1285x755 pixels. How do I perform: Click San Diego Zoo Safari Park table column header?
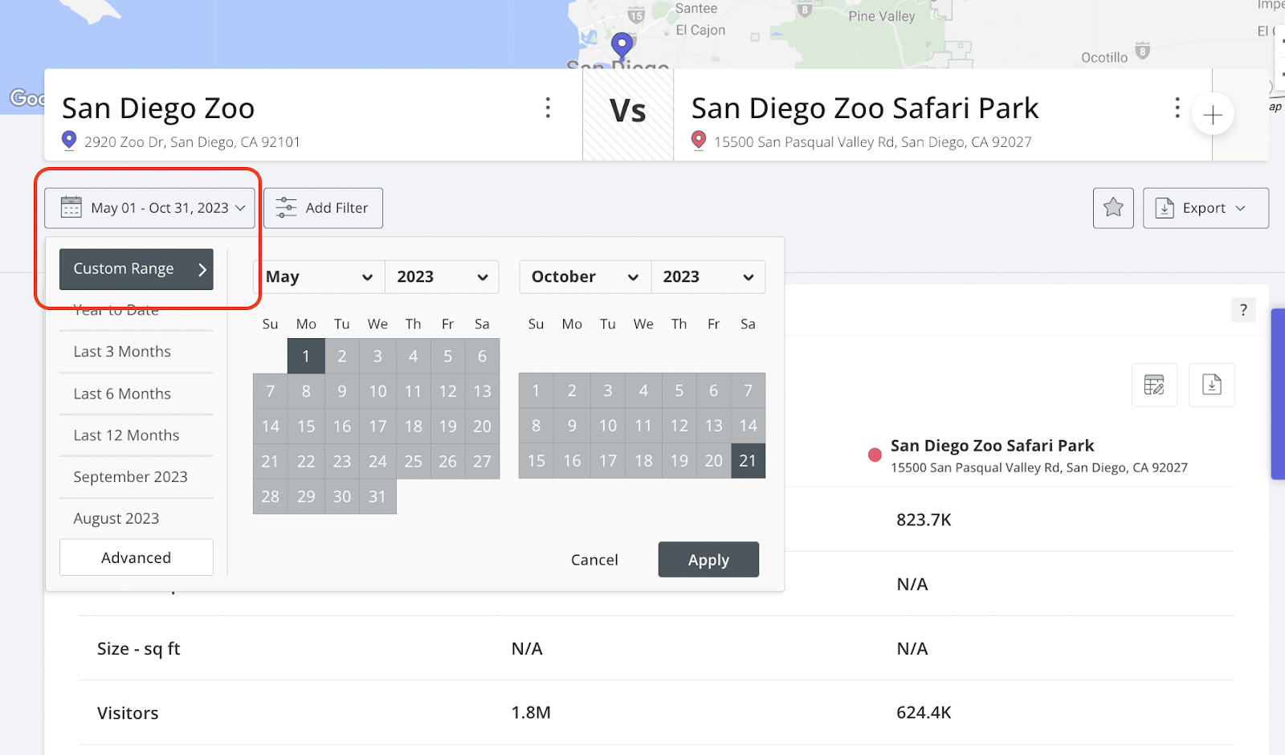[x=992, y=446]
